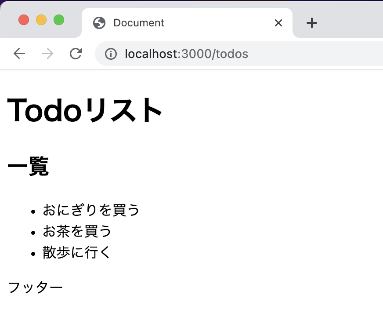
Task: Select the Document tab
Action: click(x=187, y=23)
